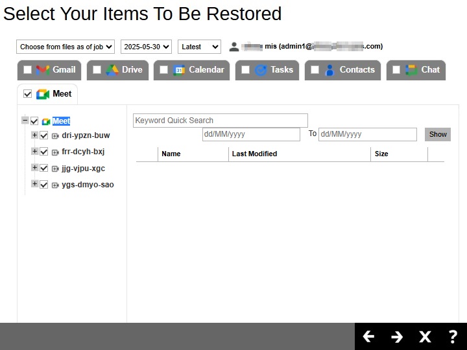Click the Google Contacts person icon

coord(330,70)
